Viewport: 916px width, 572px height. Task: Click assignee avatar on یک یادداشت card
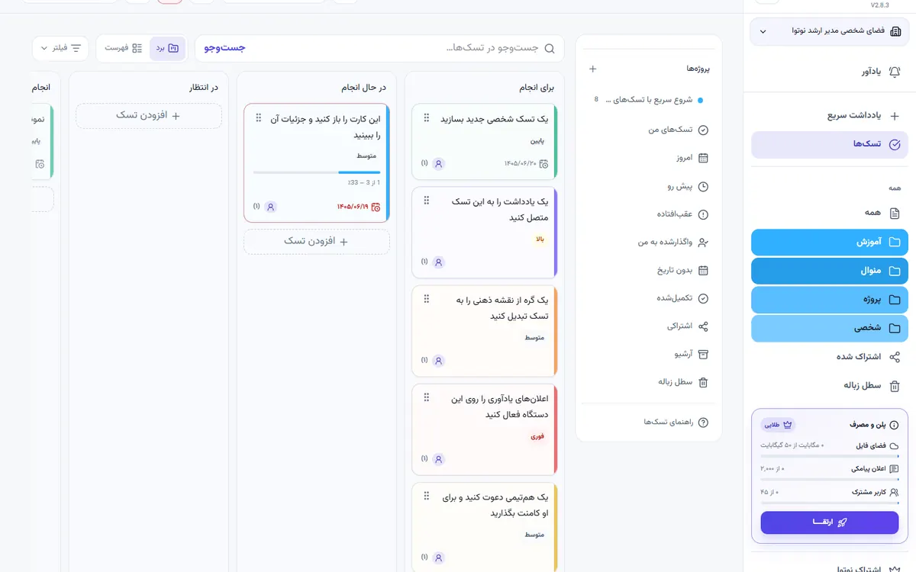pyautogui.click(x=438, y=262)
